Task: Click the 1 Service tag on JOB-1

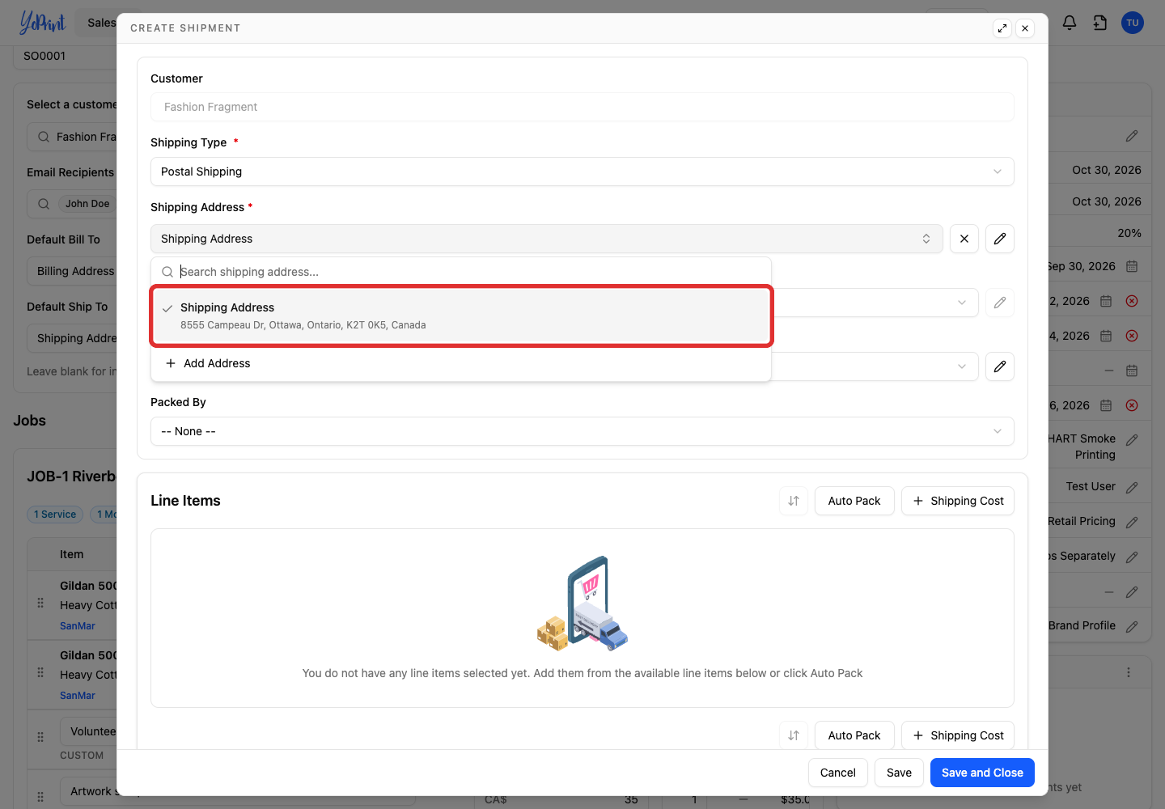Action: (x=55, y=515)
